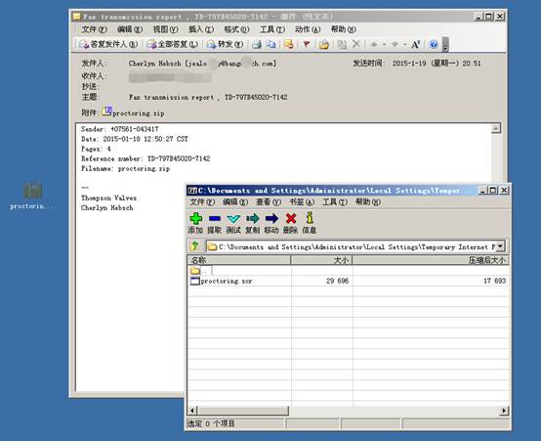Open the 工具 menu in email window

(272, 29)
